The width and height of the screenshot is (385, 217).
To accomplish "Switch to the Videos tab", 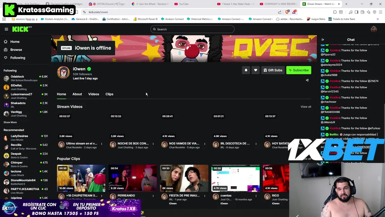I will pos(94,94).
